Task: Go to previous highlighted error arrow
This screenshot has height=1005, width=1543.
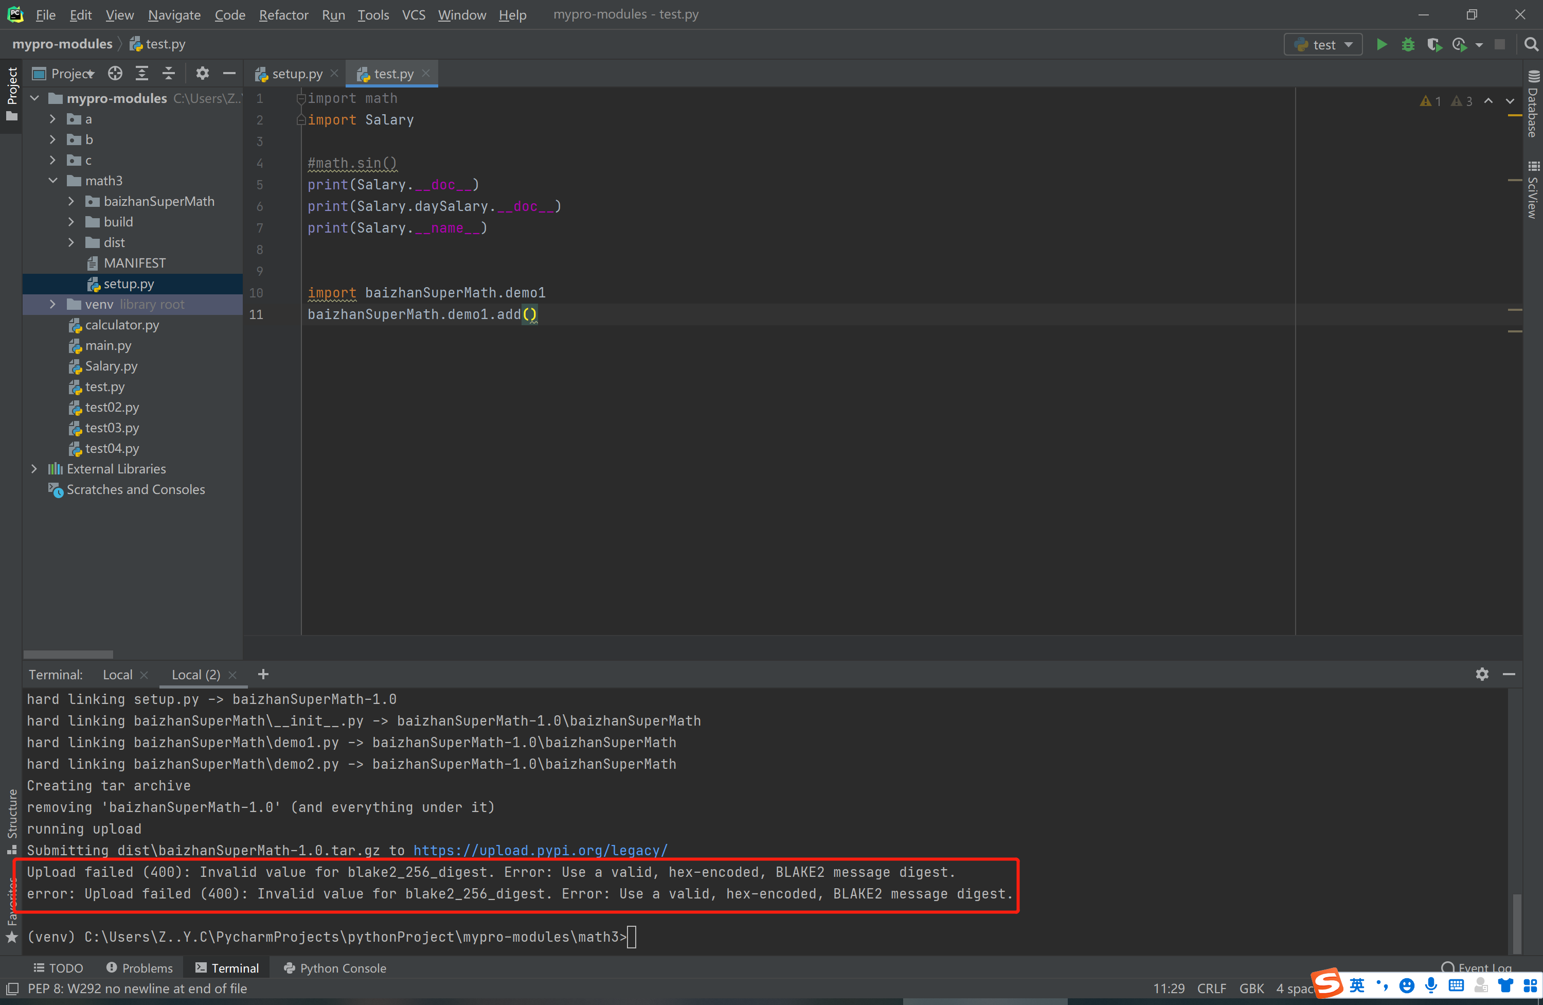Action: [x=1488, y=101]
